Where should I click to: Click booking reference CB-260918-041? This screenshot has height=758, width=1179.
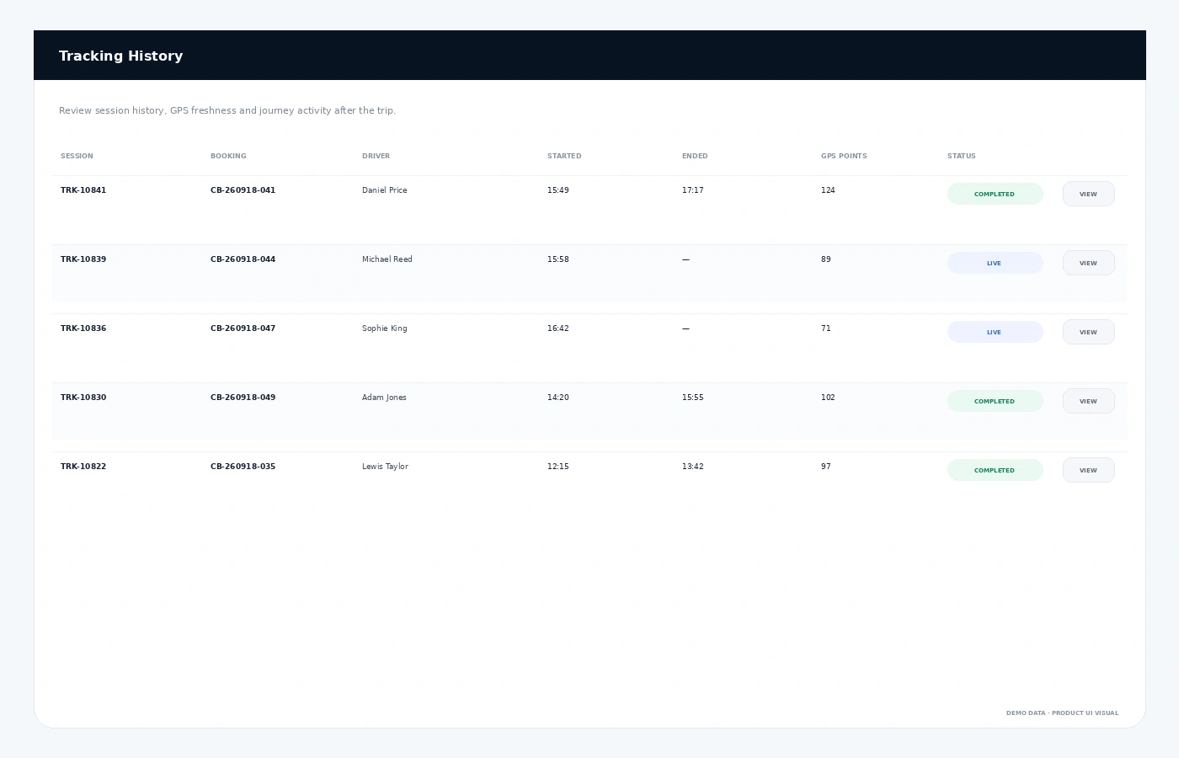pyautogui.click(x=243, y=190)
